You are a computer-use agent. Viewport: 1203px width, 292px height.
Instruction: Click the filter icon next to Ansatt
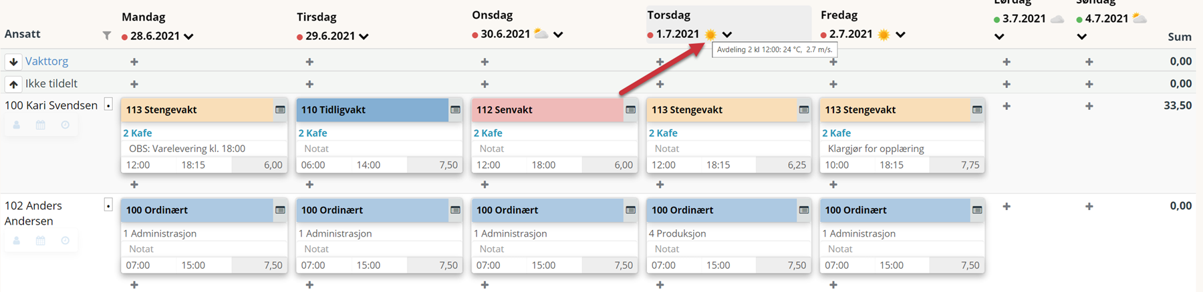[107, 35]
